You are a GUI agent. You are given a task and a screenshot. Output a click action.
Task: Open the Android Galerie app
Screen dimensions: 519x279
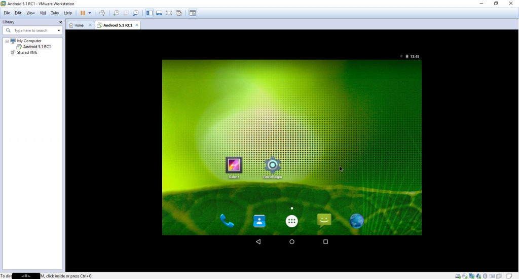tap(234, 165)
